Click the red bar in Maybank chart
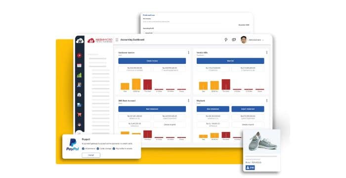This screenshot has height=178, width=346. coord(226,135)
